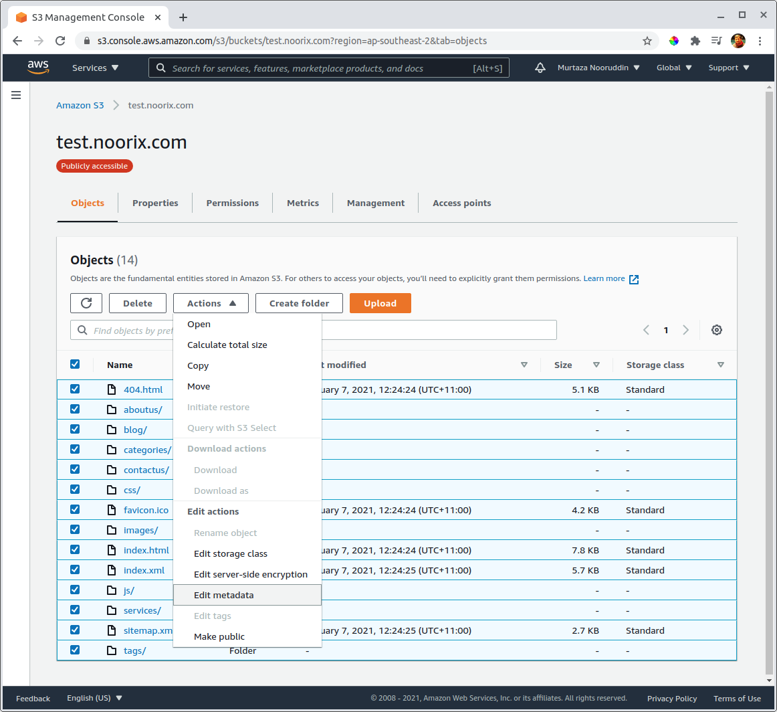
Task: Bookmark this page with star icon
Action: (647, 41)
